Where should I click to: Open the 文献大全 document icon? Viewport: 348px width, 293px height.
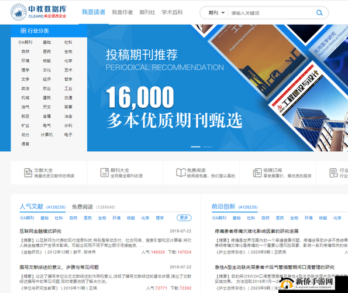(28, 173)
